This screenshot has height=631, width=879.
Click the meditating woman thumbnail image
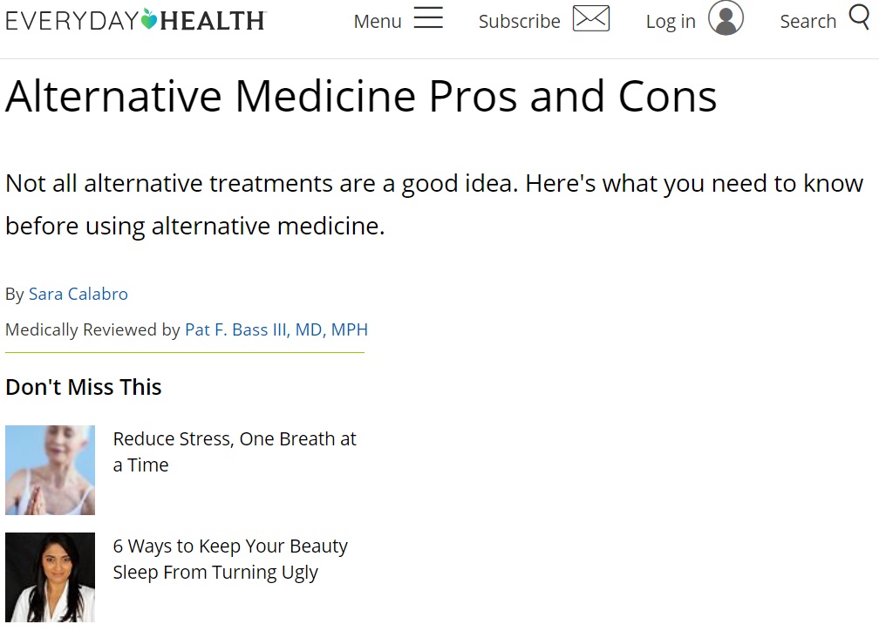pyautogui.click(x=50, y=470)
